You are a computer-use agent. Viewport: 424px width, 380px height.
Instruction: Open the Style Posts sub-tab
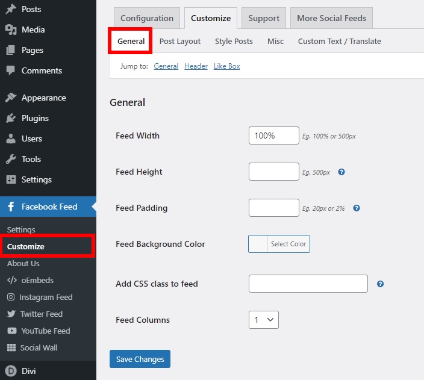click(234, 41)
